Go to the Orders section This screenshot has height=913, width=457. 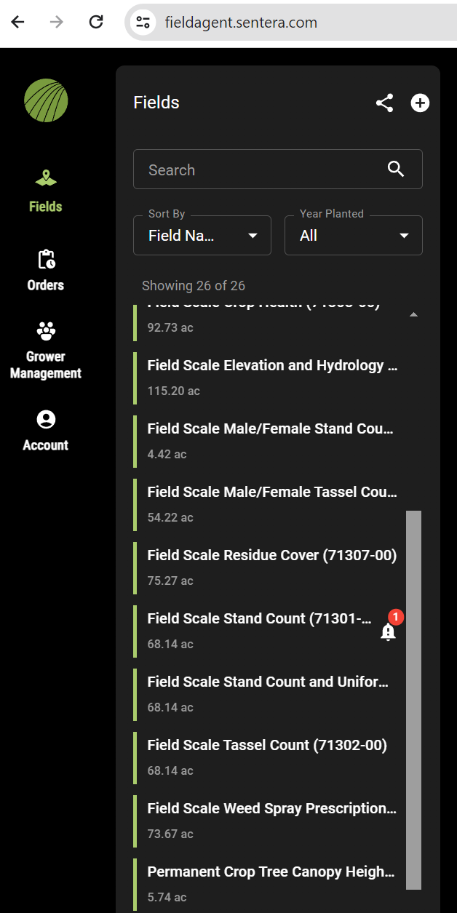(46, 270)
